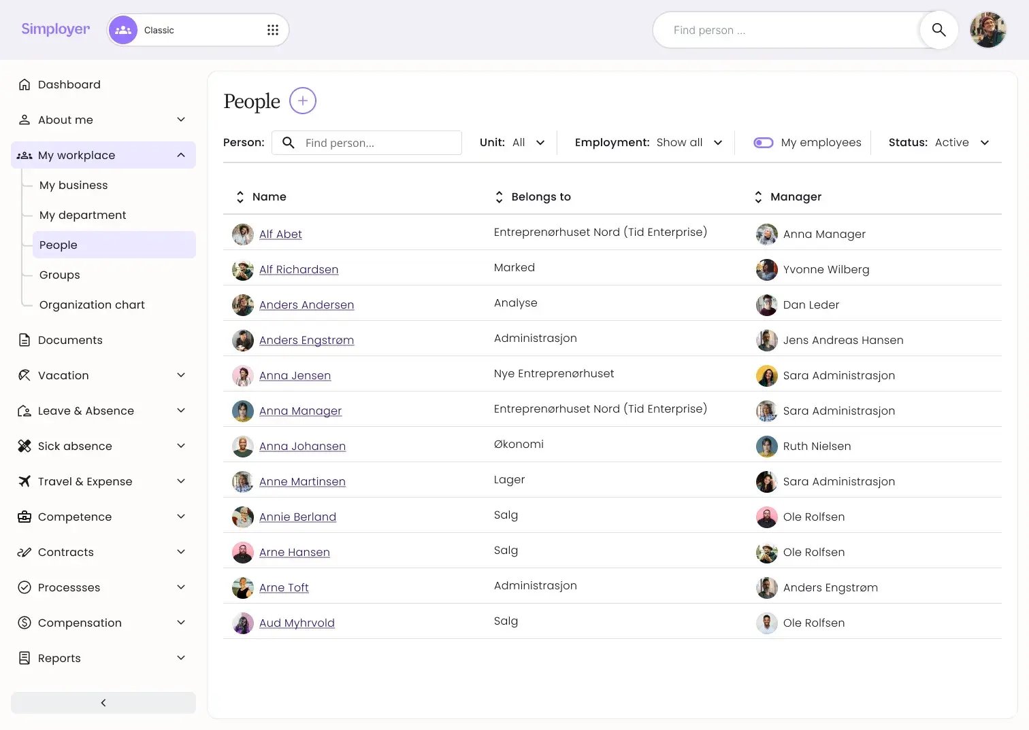Open the user profile avatar
The height and width of the screenshot is (730, 1029).
(987, 30)
